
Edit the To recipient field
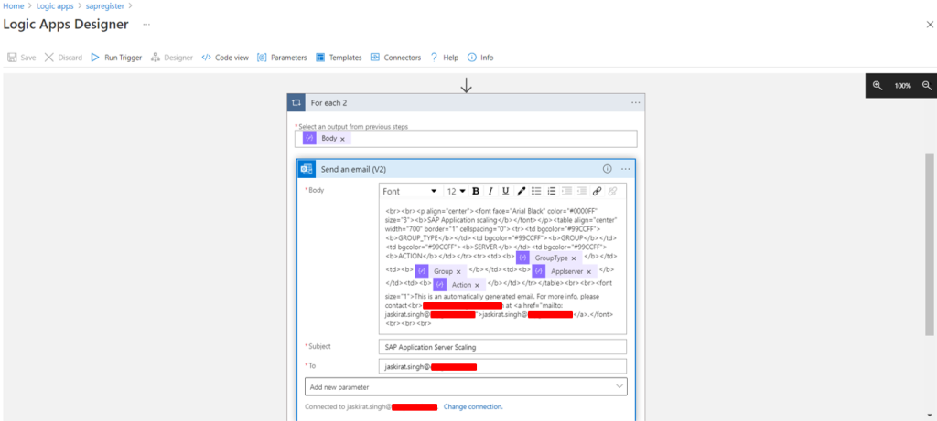pos(502,366)
